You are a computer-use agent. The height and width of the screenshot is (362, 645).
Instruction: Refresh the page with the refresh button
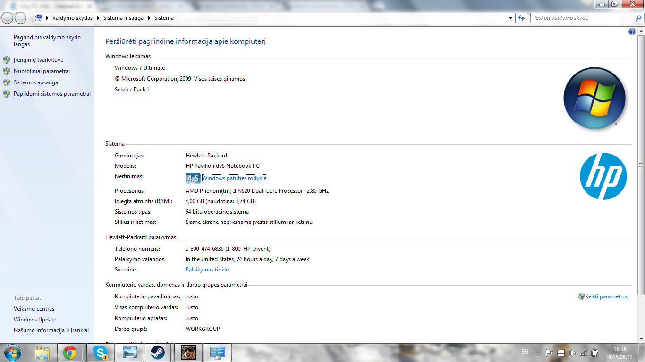point(521,18)
